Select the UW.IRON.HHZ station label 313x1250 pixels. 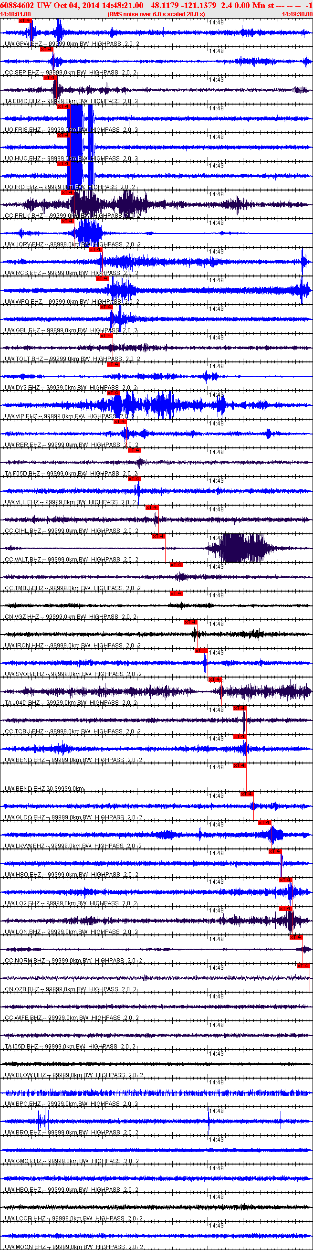(73, 646)
